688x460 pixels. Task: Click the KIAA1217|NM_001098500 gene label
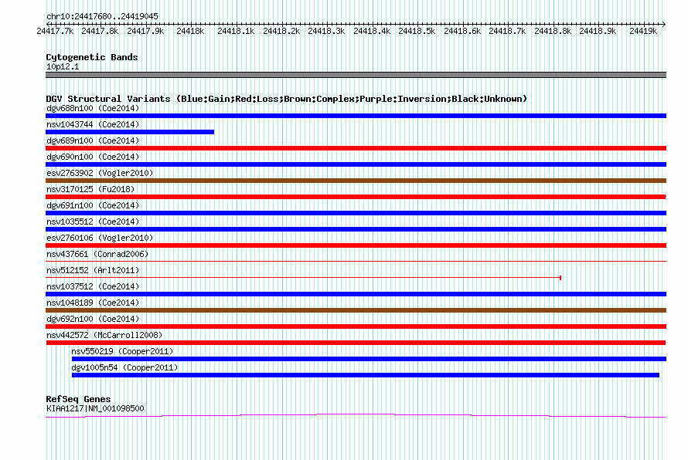(95, 408)
